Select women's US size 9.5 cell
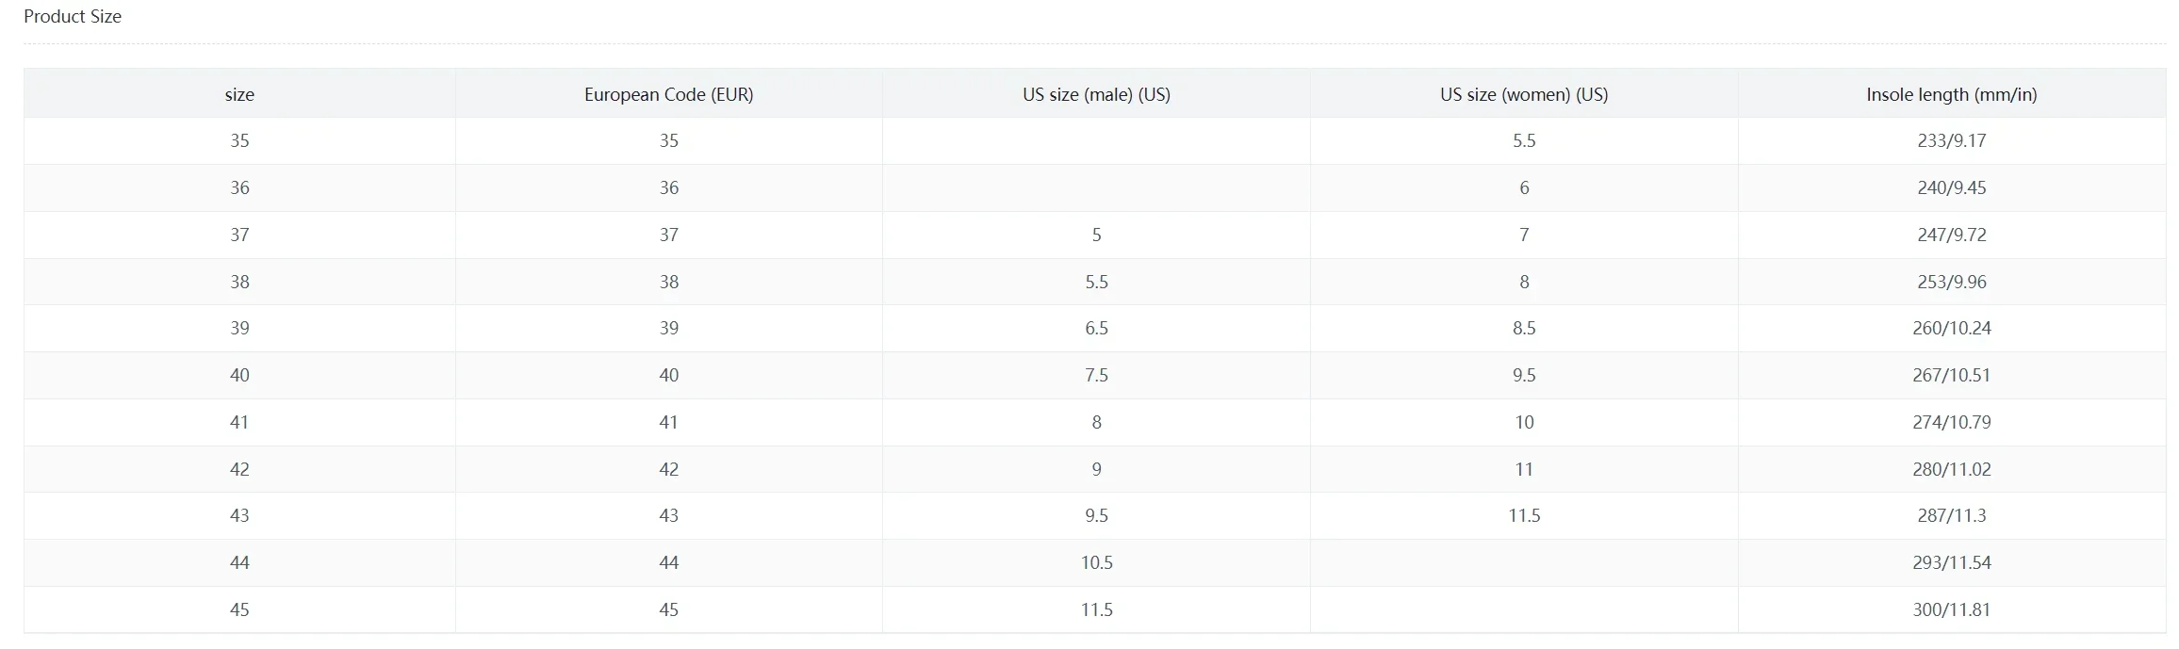The width and height of the screenshot is (2179, 649). (1524, 375)
